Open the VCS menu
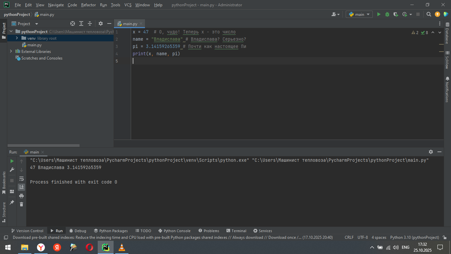 click(128, 5)
